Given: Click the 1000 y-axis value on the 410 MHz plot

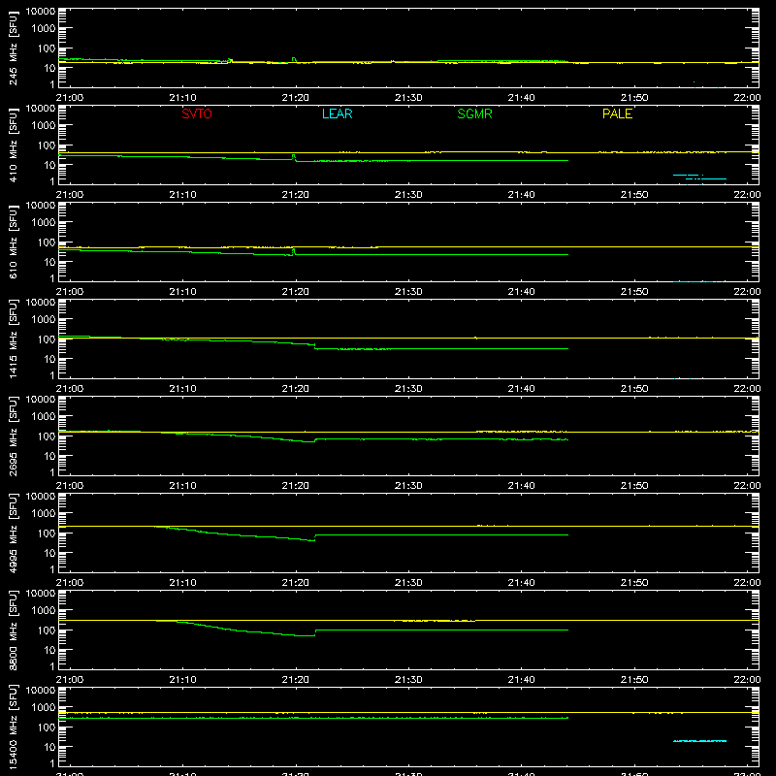Looking at the screenshot, I should [44, 126].
